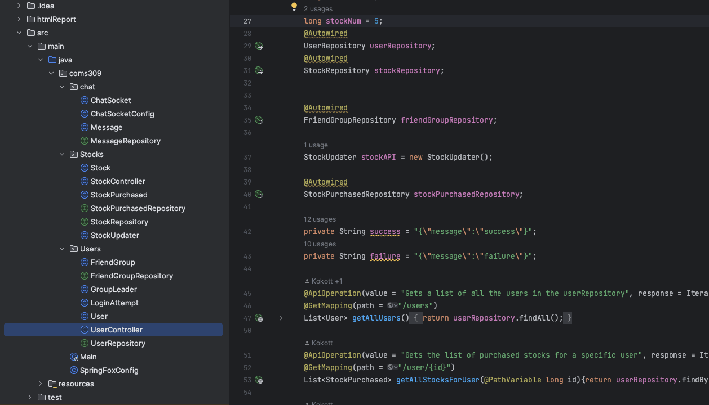709x405 pixels.
Task: Click the "/users" mapping path string
Action: [x=416, y=306]
